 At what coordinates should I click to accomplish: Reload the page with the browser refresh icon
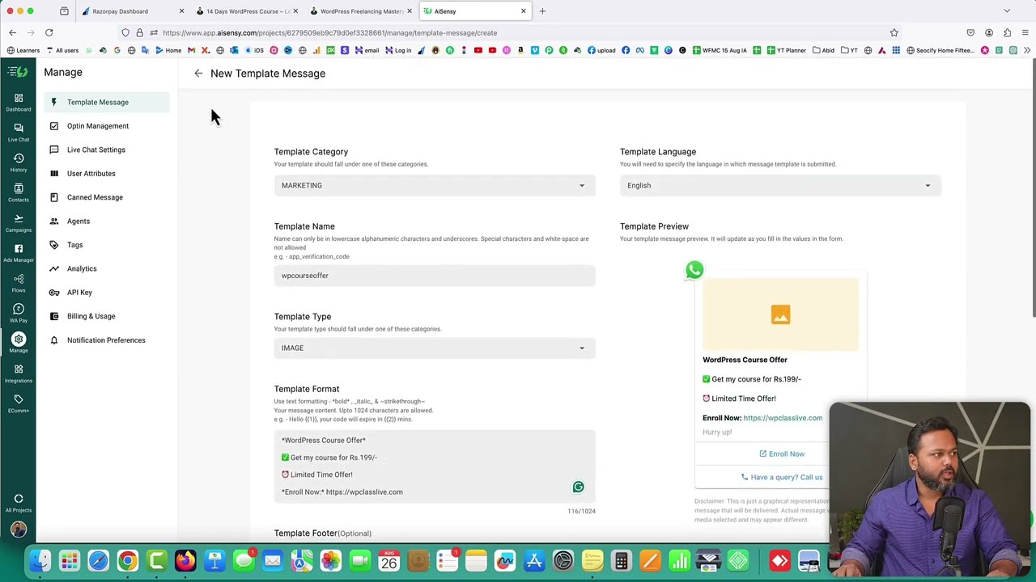[49, 32]
